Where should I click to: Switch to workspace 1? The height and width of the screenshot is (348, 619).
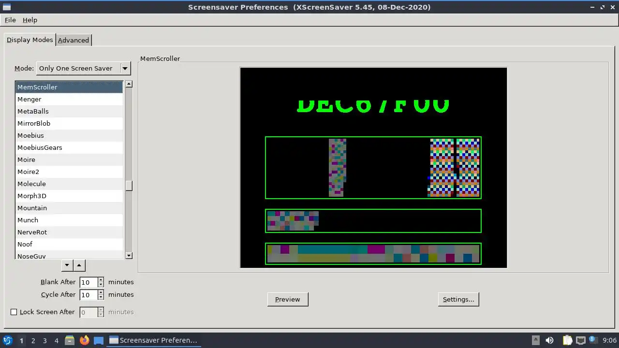click(x=21, y=340)
